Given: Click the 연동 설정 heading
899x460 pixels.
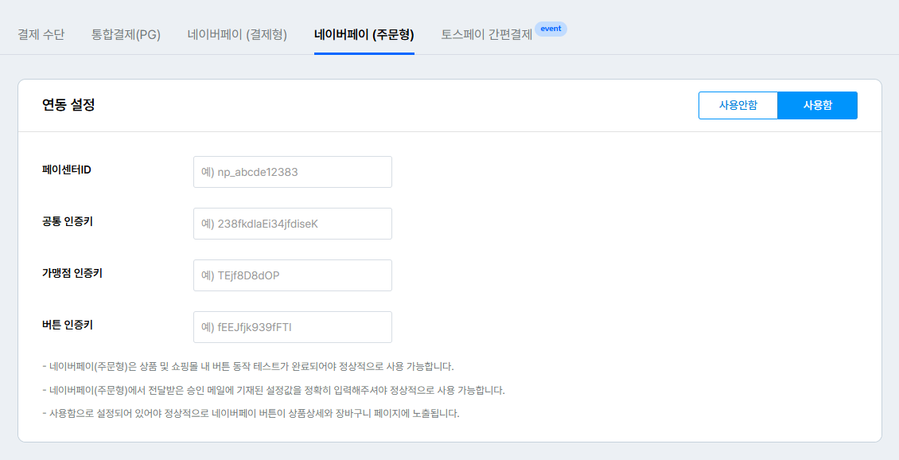Looking at the screenshot, I should (68, 105).
